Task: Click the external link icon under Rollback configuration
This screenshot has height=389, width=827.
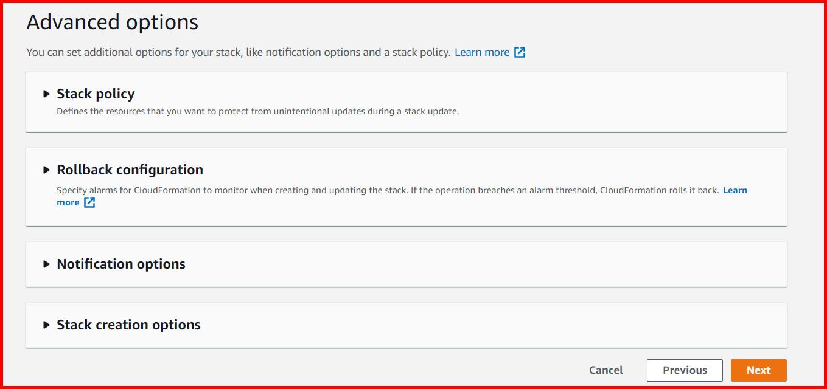Action: (x=89, y=202)
